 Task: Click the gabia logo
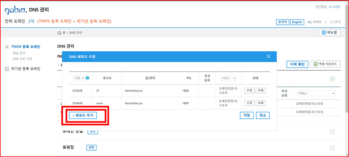point(16,10)
